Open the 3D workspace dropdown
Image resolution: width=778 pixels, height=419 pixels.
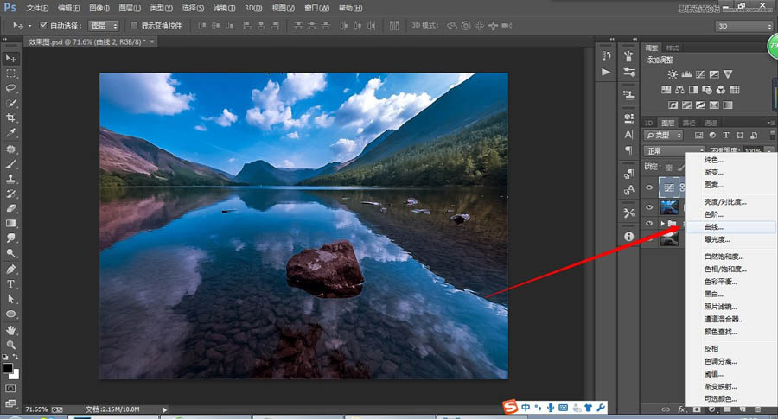pyautogui.click(x=744, y=26)
